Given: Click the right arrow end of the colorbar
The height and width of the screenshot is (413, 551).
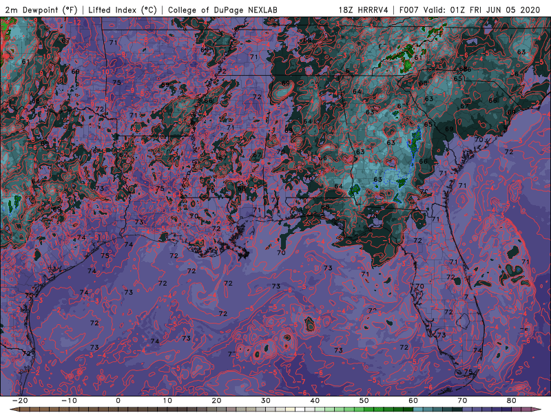Looking at the screenshot, I should click(537, 410).
